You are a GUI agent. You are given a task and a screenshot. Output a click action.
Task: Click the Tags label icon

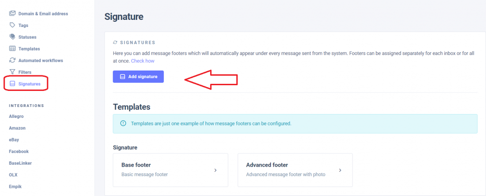point(12,25)
